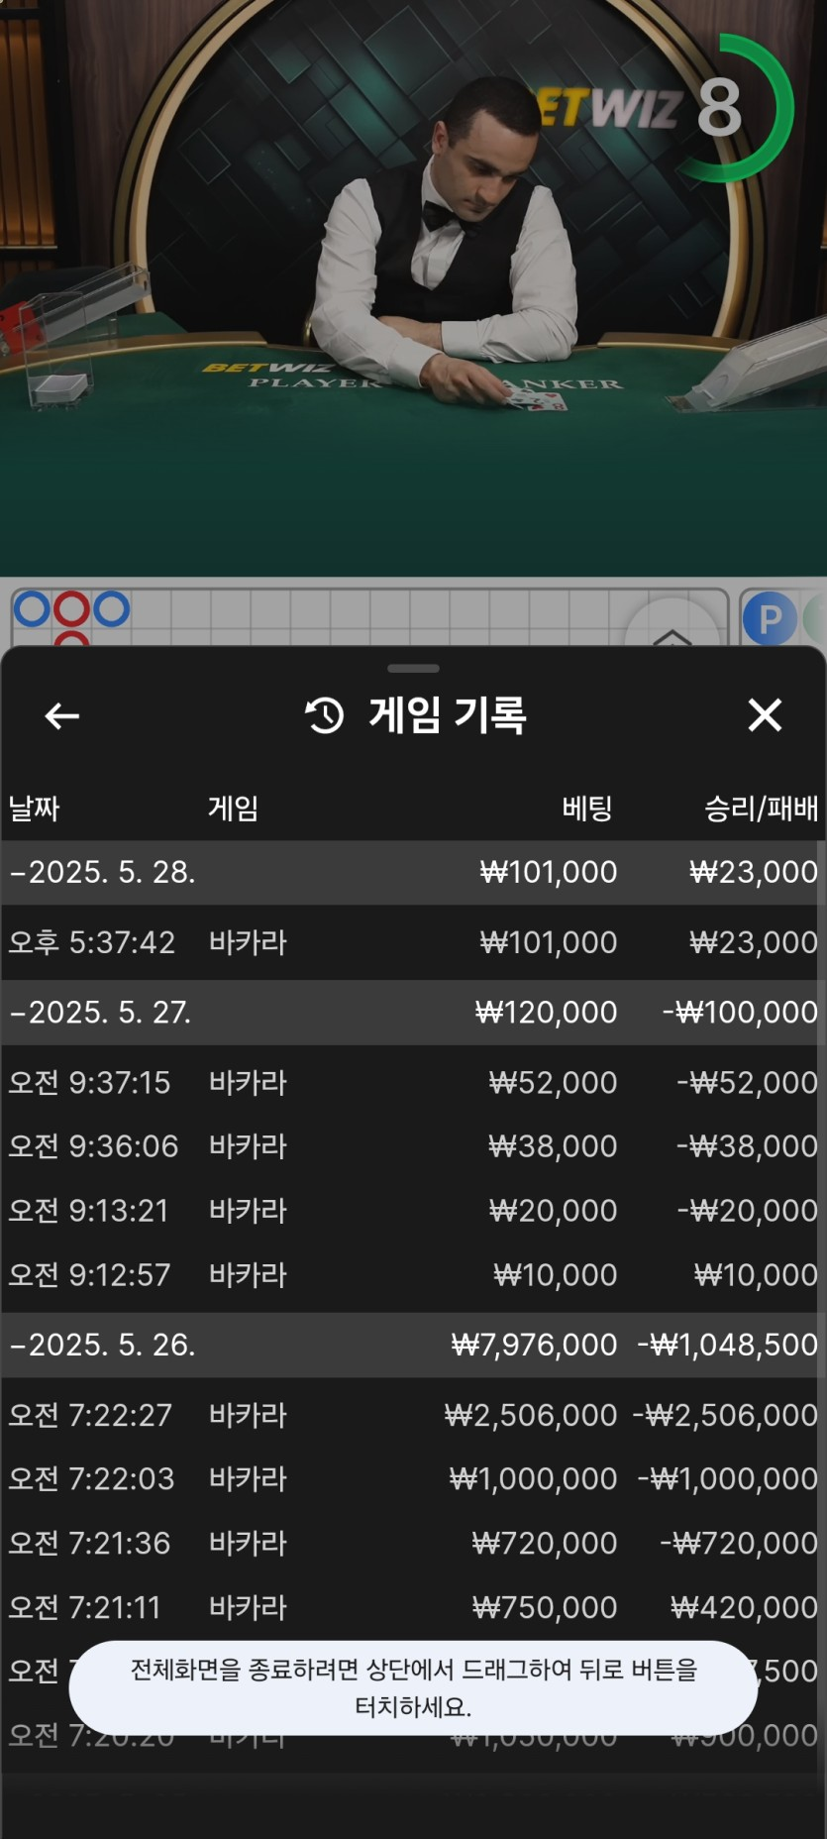
Task: Tap the -₩100,000 daily loss total
Action: click(740, 1013)
